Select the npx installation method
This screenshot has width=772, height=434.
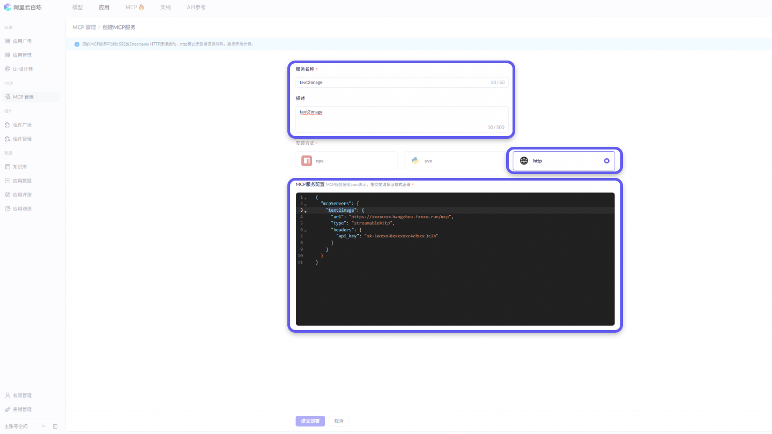[x=346, y=160]
